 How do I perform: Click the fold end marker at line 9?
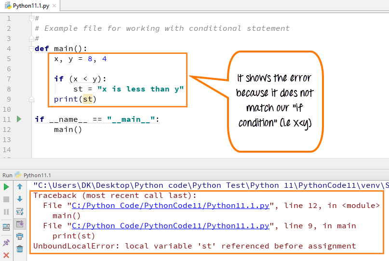(x=32, y=99)
